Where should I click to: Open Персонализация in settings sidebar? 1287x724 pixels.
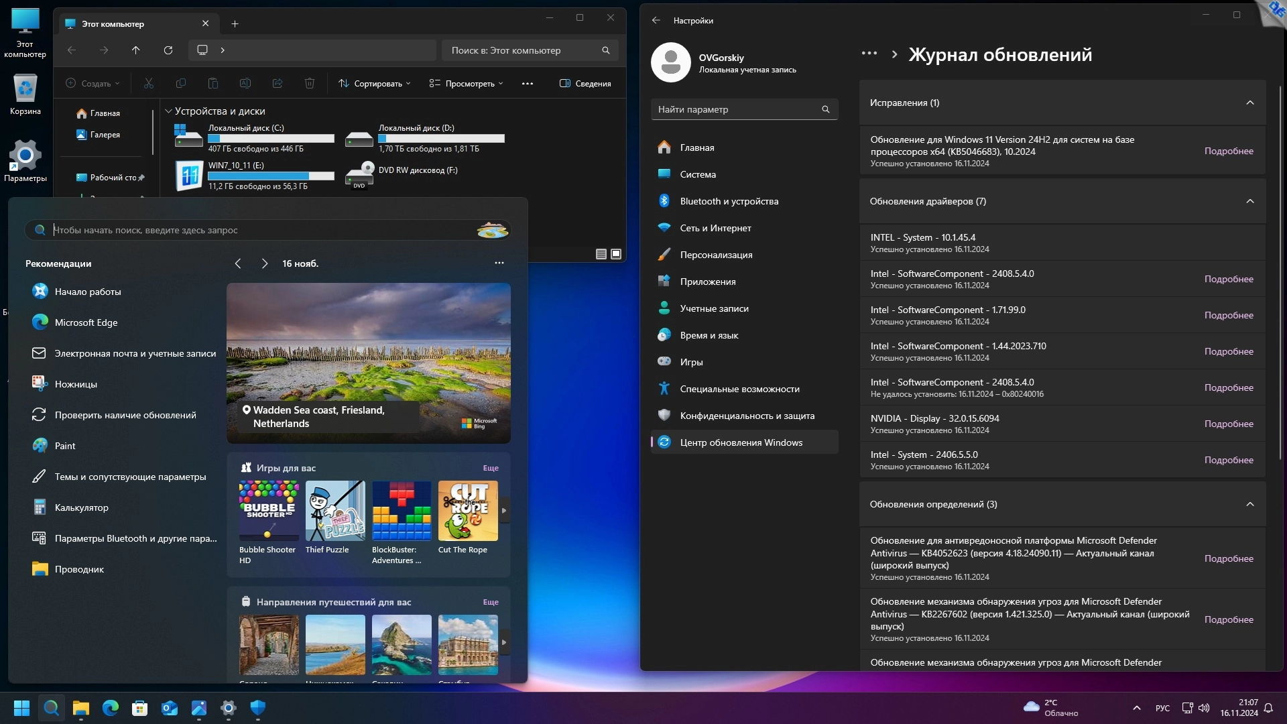716,255
